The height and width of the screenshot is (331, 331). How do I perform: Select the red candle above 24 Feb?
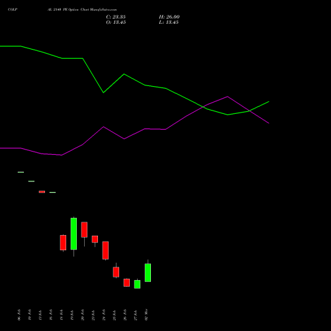[105, 250]
